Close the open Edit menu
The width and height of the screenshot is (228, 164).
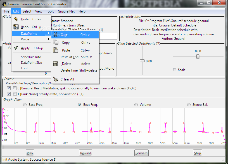point(16,11)
